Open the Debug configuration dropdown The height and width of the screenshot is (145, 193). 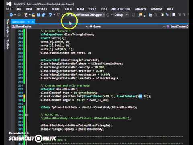(121, 15)
